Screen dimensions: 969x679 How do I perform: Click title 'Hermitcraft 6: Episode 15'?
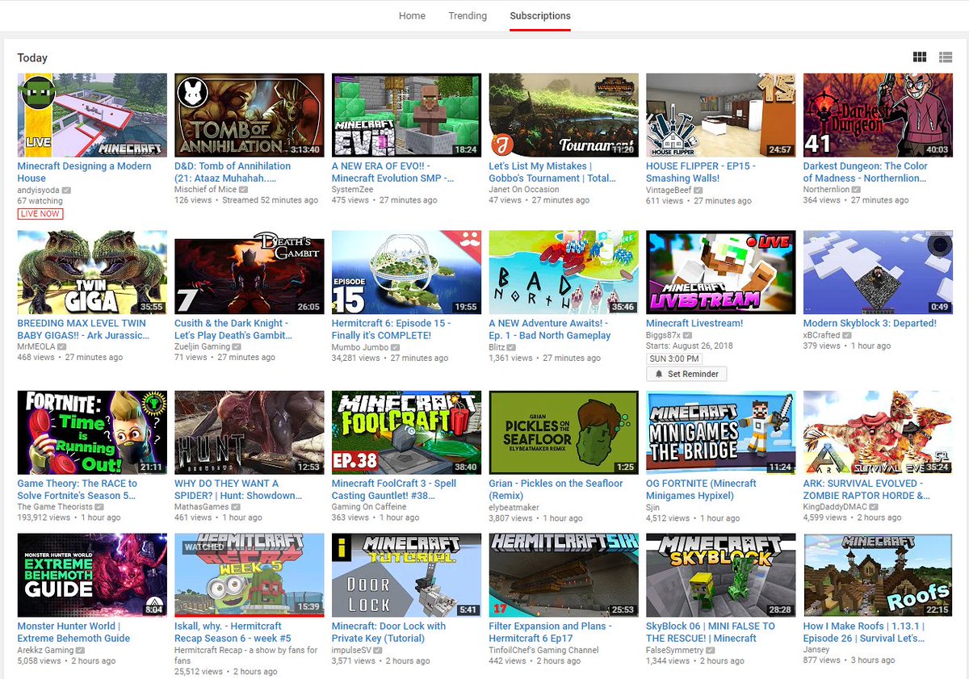392,329
